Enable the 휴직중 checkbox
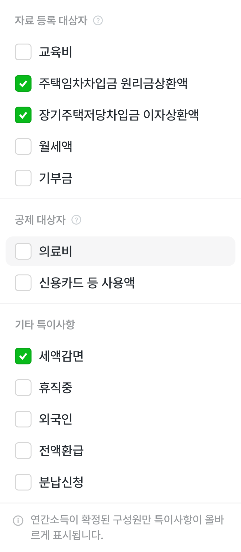The image size is (241, 552). [x=23, y=388]
